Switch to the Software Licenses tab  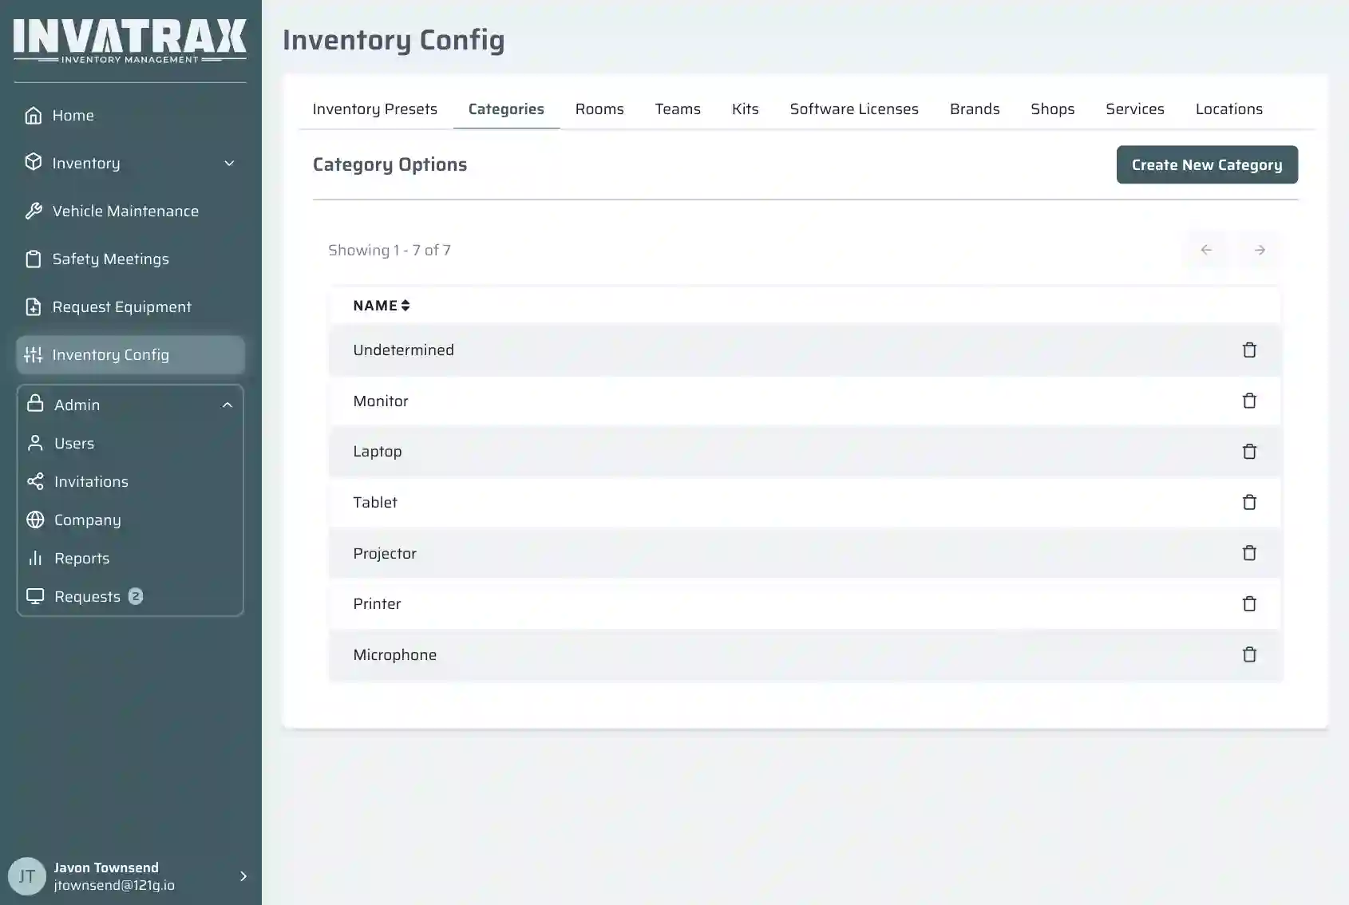(x=854, y=109)
